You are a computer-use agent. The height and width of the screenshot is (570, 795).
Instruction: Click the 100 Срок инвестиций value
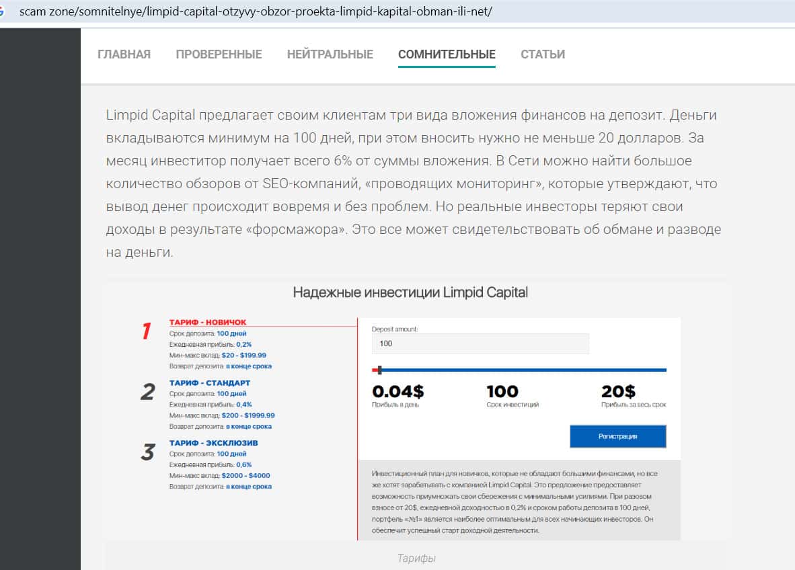coord(502,391)
